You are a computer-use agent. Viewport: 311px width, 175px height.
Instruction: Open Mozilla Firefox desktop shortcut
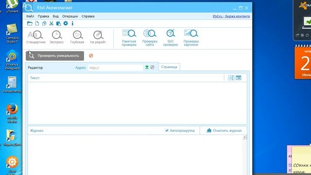[12, 113]
